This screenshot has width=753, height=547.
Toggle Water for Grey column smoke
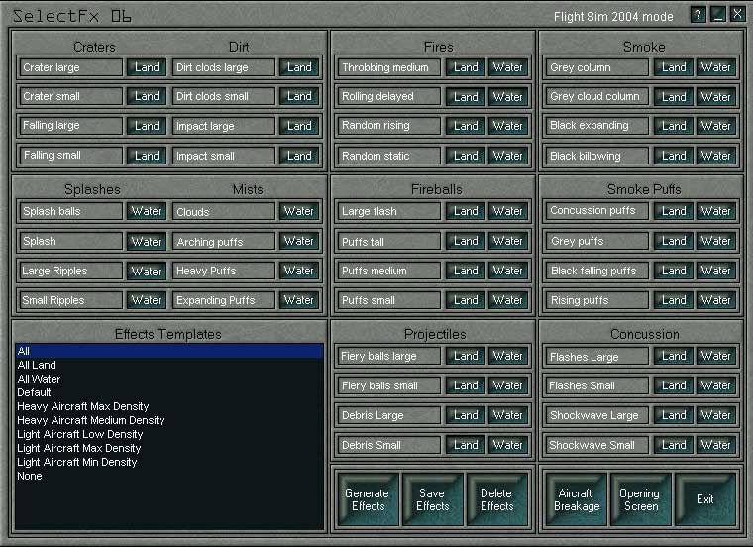pyautogui.click(x=715, y=67)
